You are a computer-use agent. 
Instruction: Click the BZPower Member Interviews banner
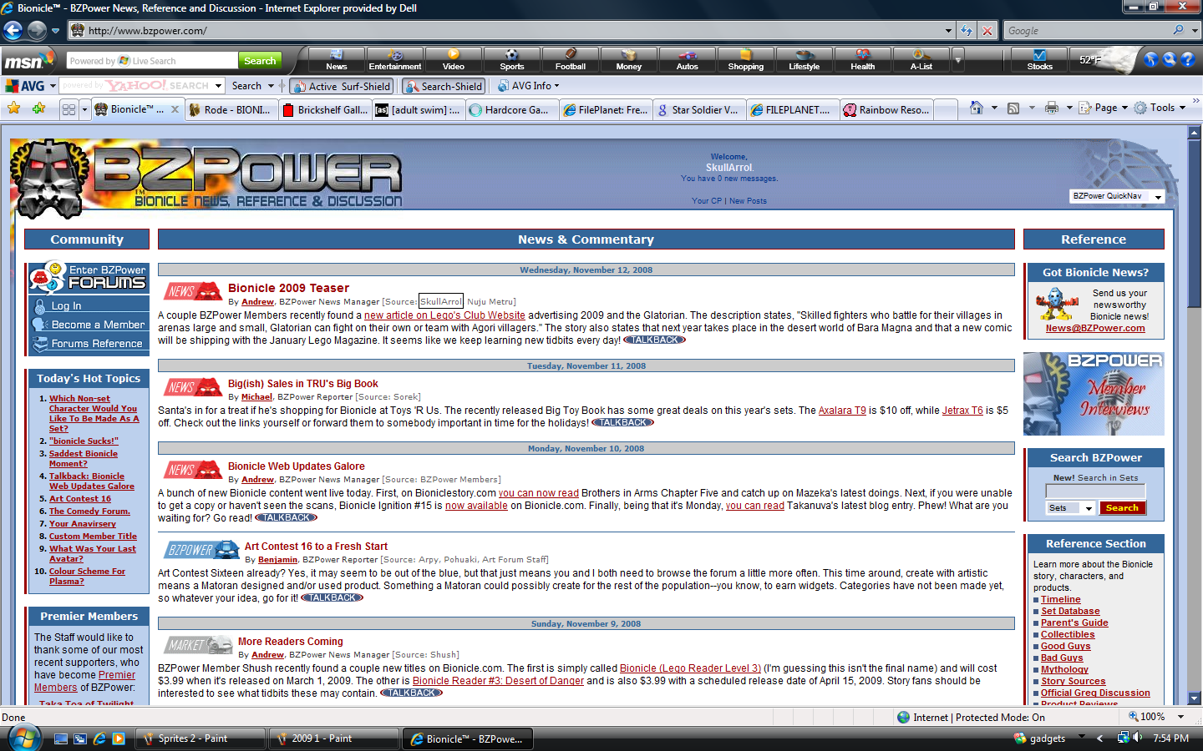click(1094, 394)
